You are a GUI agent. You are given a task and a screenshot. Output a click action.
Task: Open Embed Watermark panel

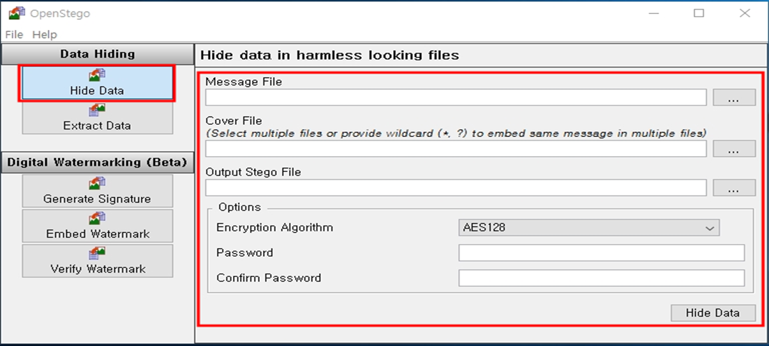point(97,226)
